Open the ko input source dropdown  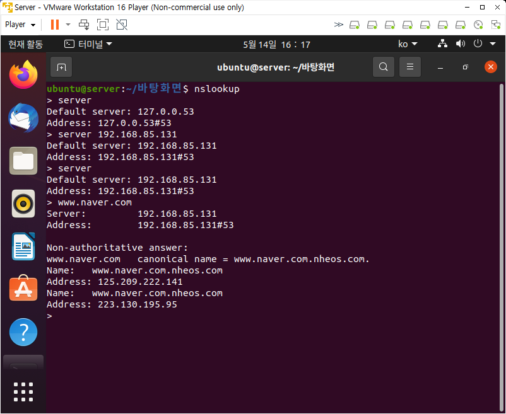[408, 44]
